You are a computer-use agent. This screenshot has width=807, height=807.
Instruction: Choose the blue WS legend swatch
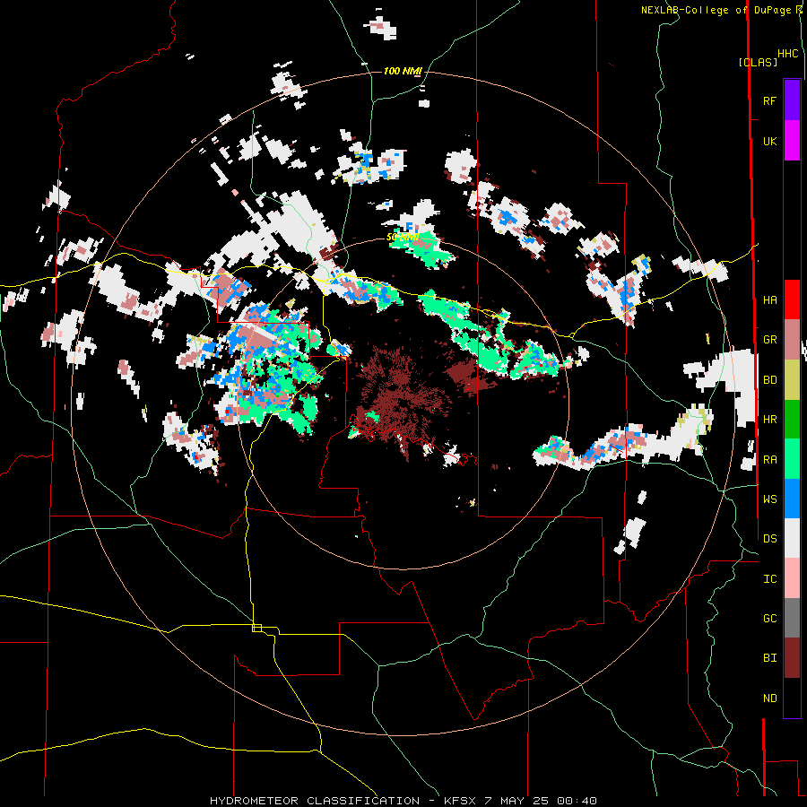pyautogui.click(x=792, y=499)
